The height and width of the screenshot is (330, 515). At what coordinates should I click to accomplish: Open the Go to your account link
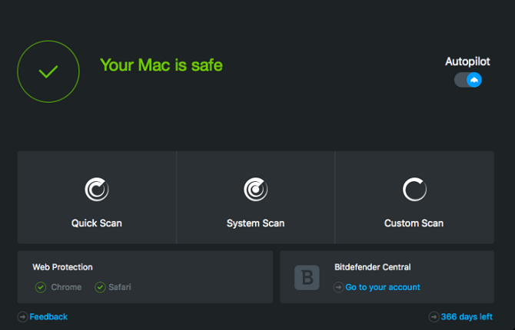click(383, 287)
